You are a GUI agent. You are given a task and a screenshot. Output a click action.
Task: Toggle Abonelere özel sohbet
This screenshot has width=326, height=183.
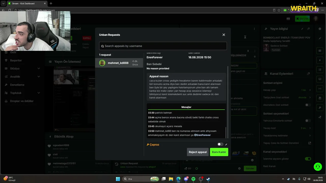tap(308, 105)
